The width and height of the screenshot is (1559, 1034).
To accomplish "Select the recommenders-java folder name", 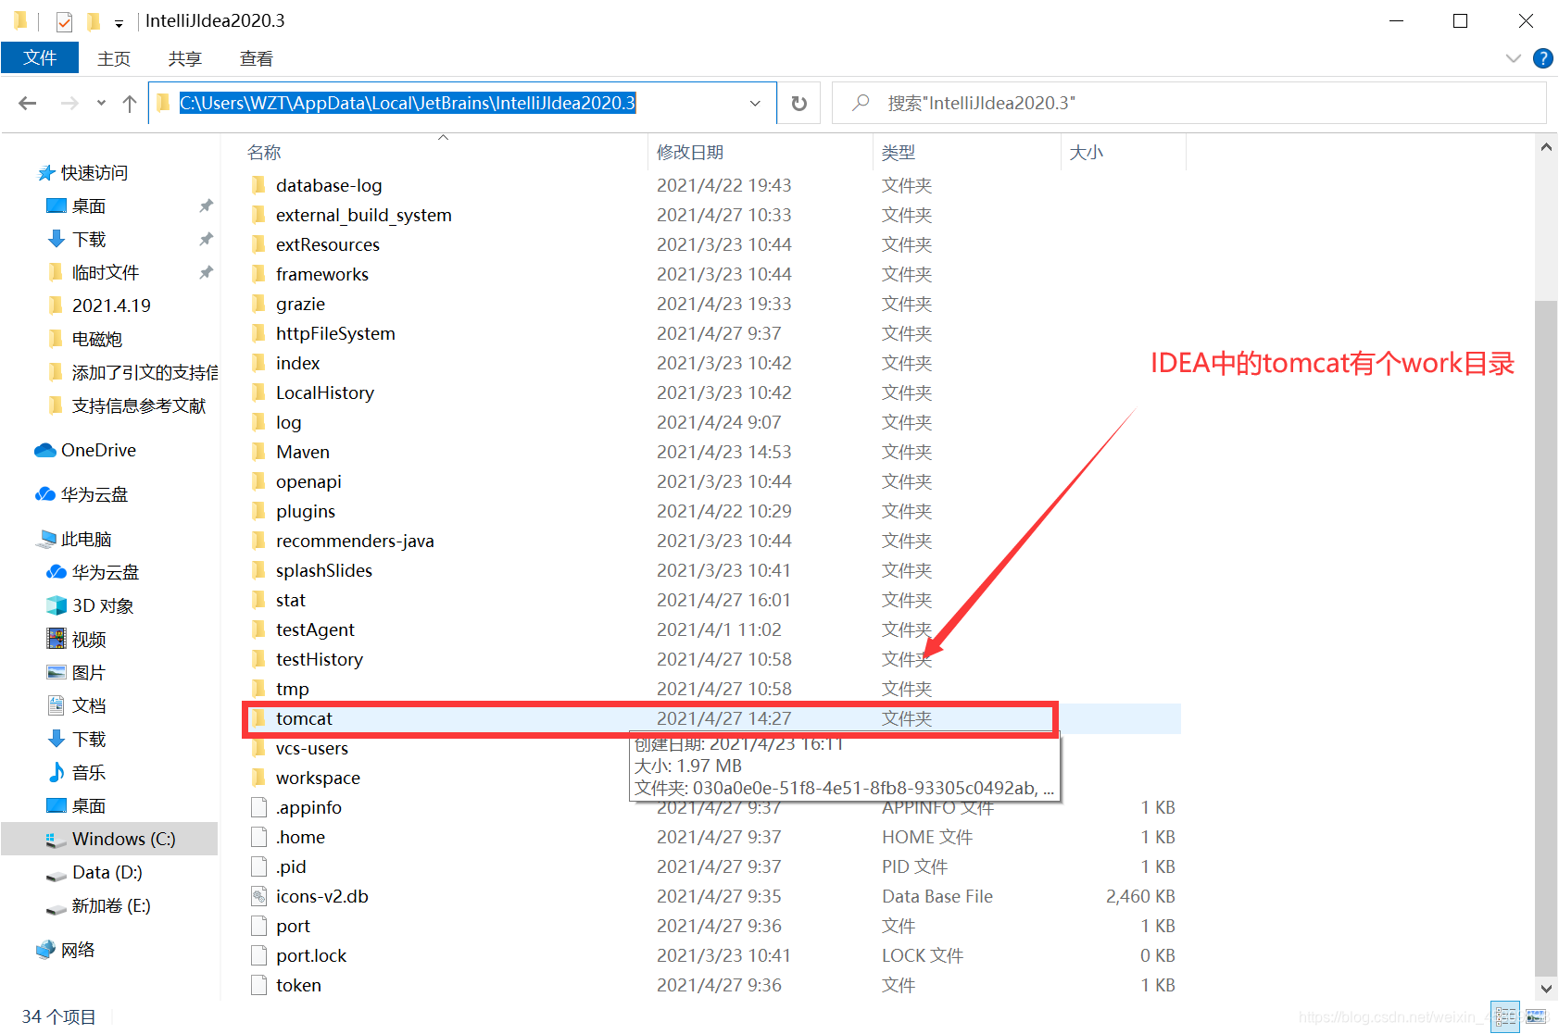I will click(355, 541).
